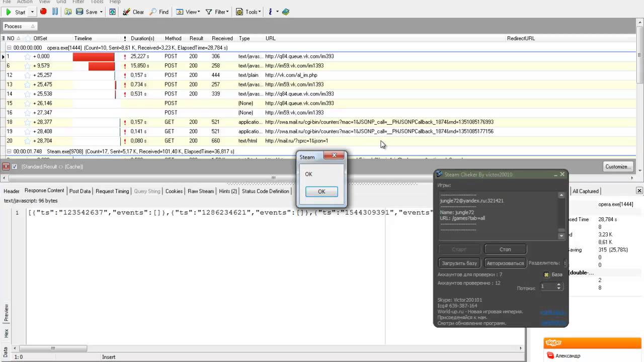This screenshot has height=362, width=644.
Task: Toggle the star on request row 12
Action: (28, 75)
